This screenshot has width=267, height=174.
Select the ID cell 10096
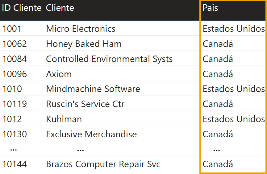point(15,74)
